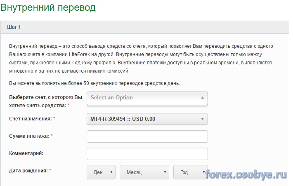Click the arrow icon of source account selector
This screenshot has height=186, width=293.
tap(202, 98)
